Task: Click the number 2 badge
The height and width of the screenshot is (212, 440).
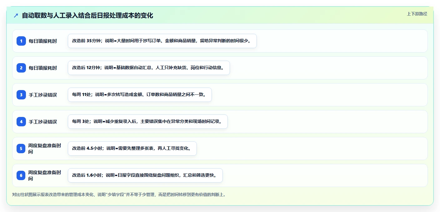Action: [x=21, y=68]
